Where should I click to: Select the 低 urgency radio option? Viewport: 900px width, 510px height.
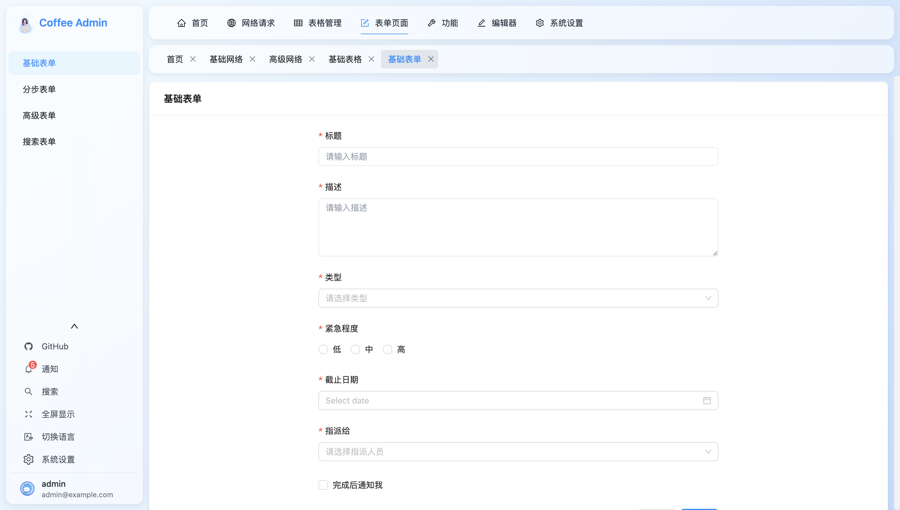(x=323, y=349)
